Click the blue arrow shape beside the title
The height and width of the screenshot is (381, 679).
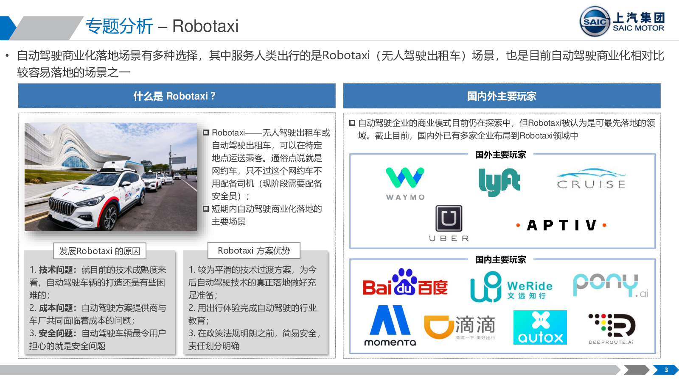tap(8, 28)
